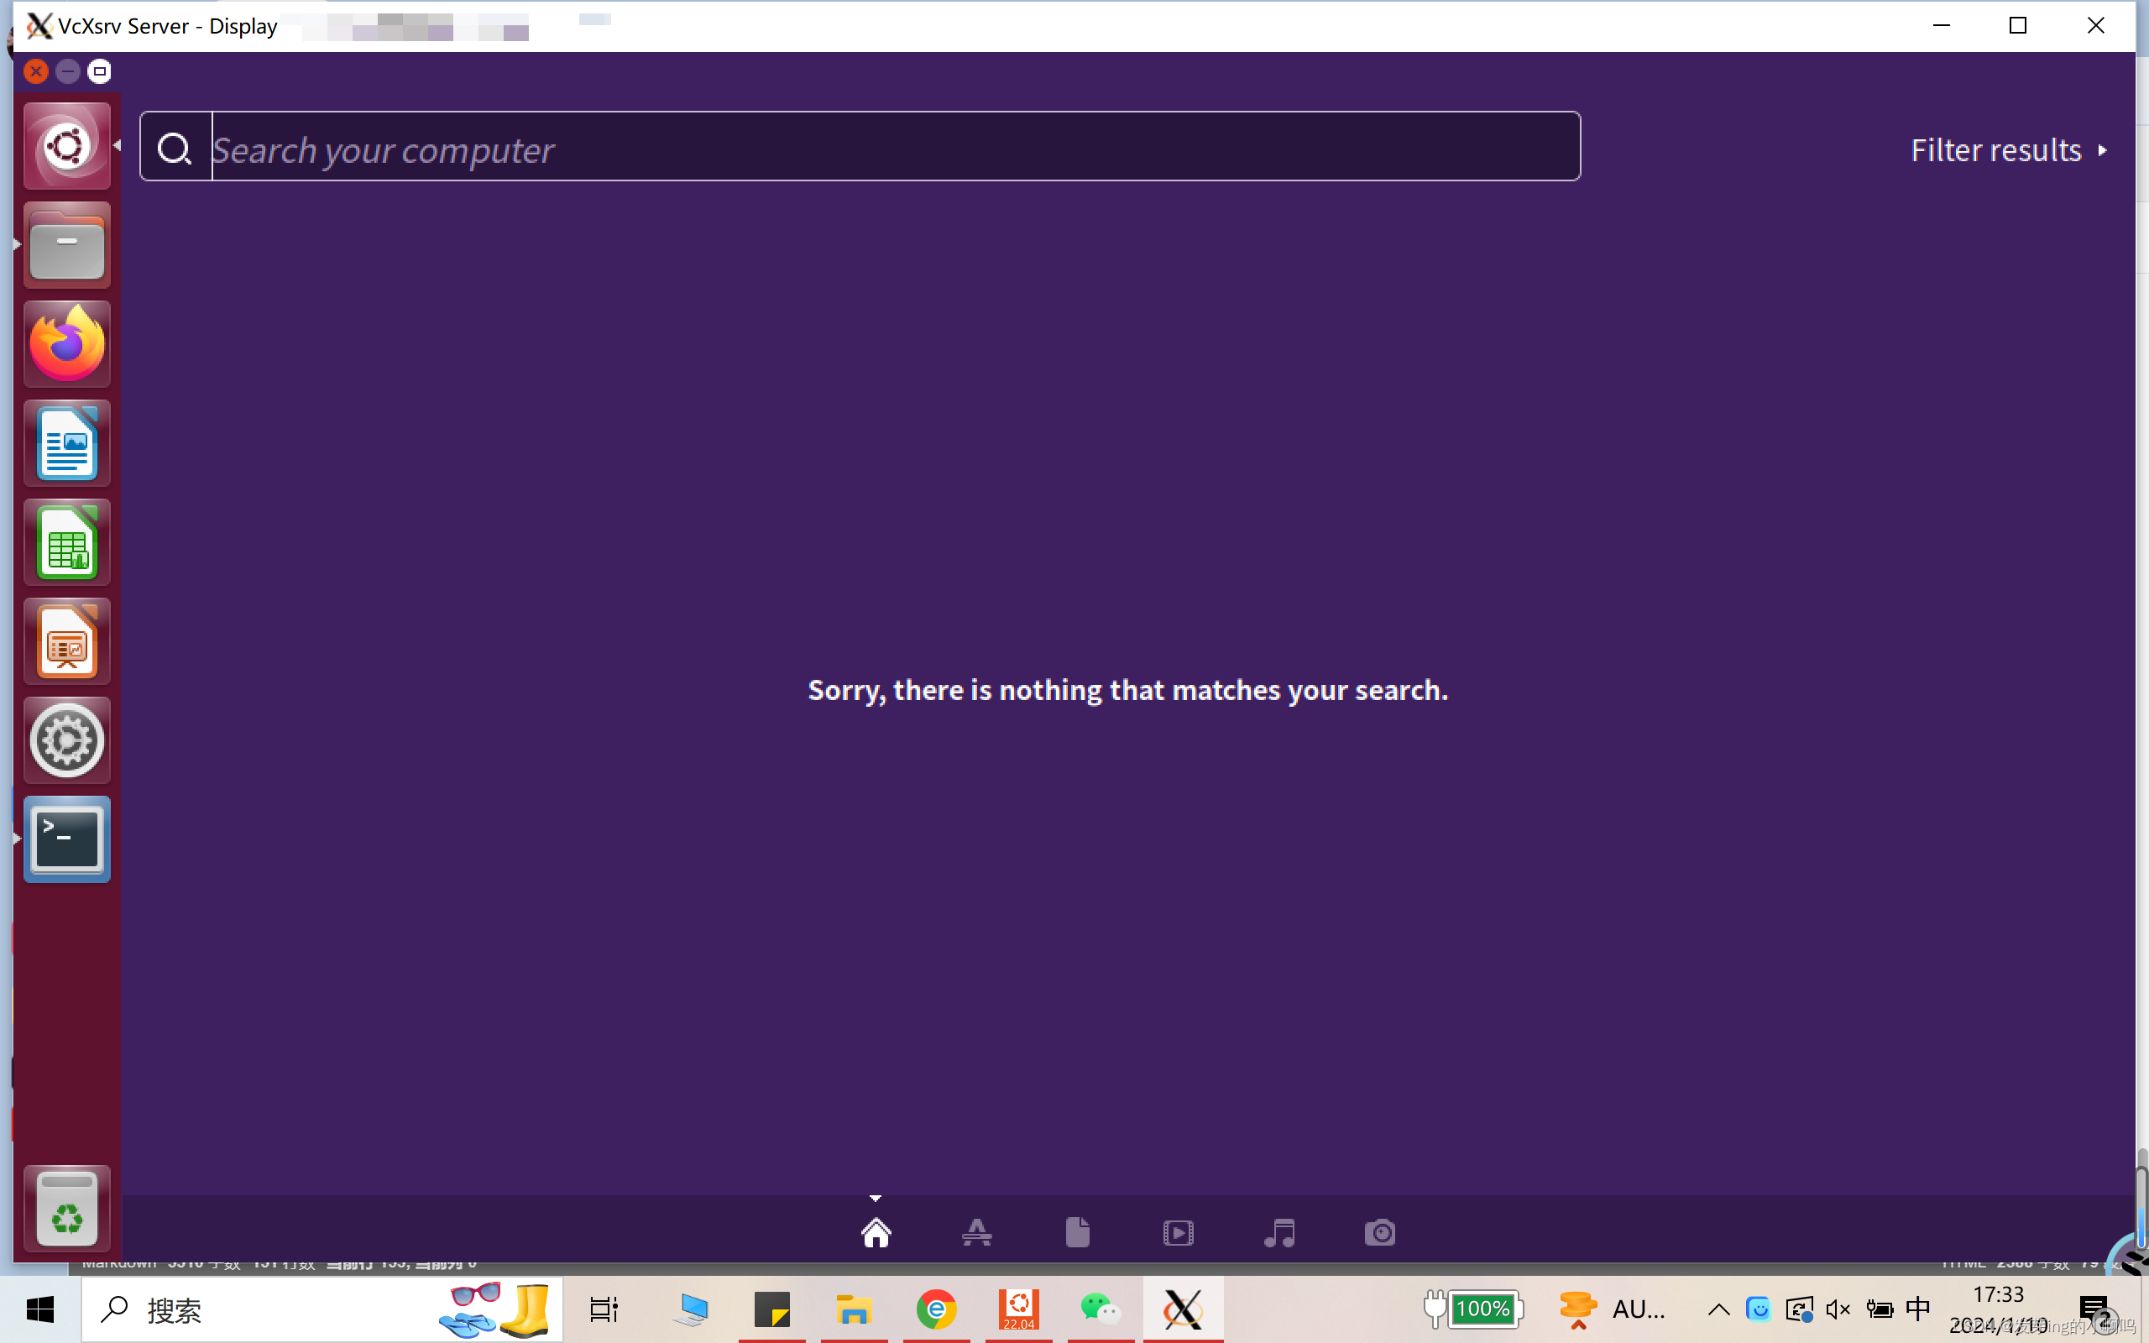The width and height of the screenshot is (2149, 1343).
Task: Select the Music lens tab
Action: tap(1278, 1233)
